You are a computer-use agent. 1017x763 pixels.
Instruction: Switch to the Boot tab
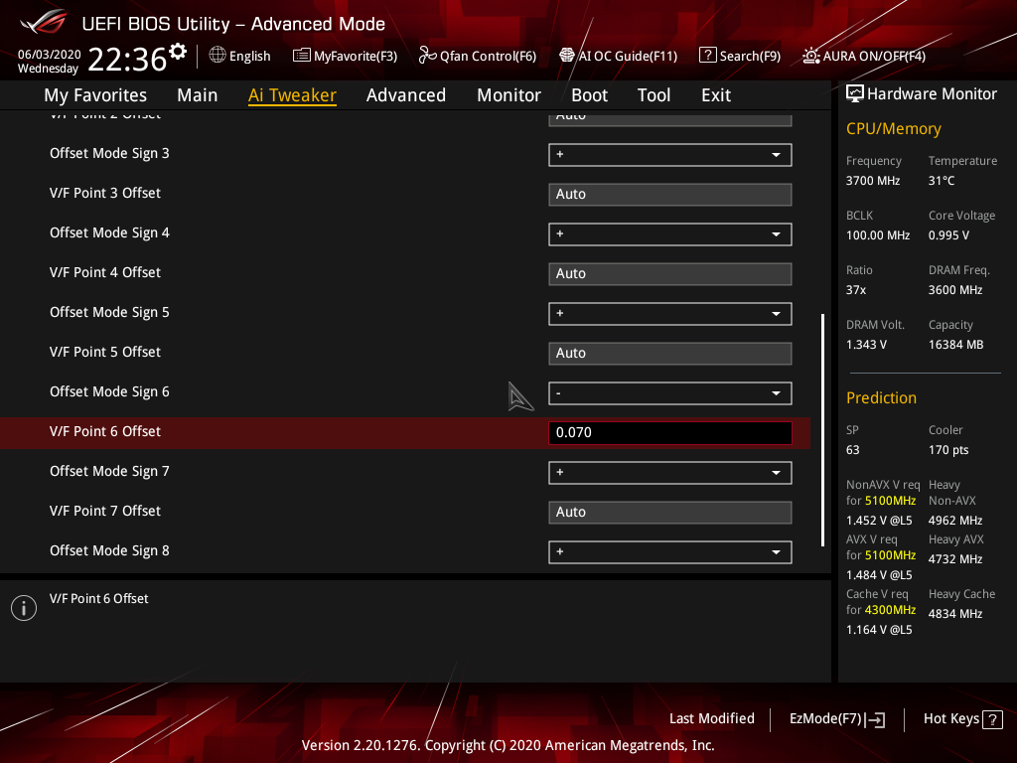click(590, 95)
